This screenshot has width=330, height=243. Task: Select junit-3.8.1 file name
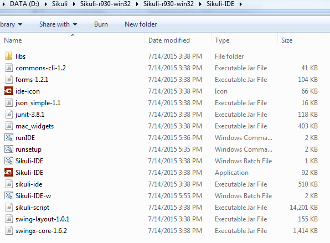(30, 115)
